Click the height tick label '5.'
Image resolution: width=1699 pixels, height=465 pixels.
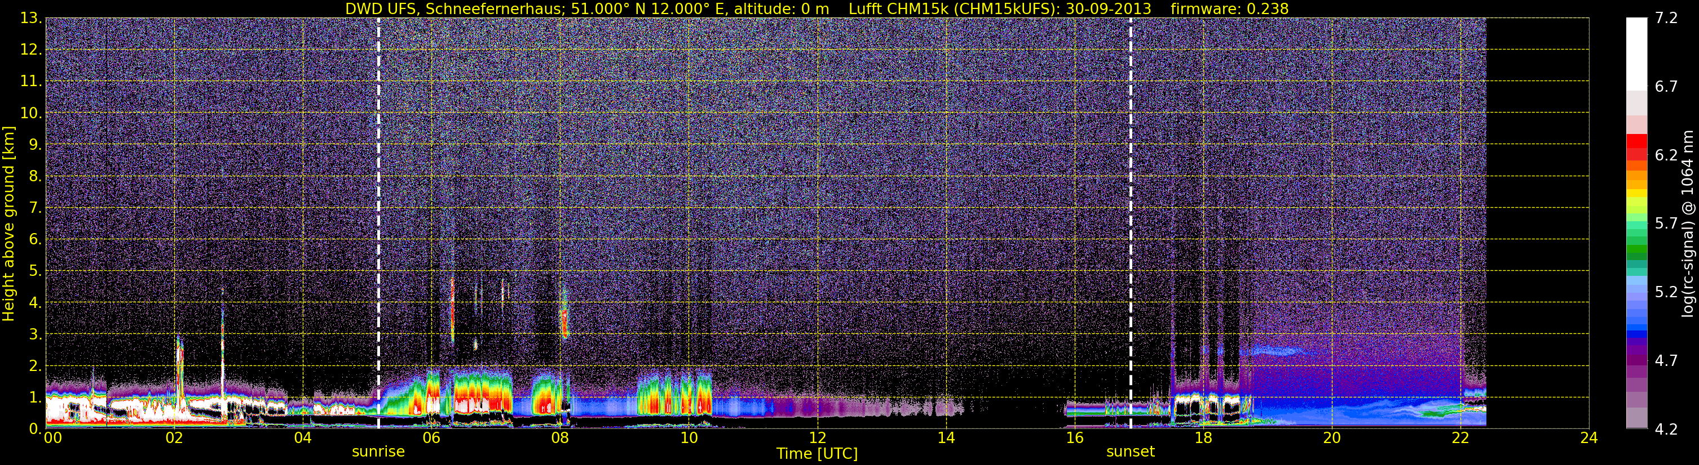tap(35, 271)
